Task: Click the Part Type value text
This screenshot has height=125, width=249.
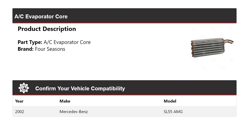Action: pyautogui.click(x=67, y=42)
